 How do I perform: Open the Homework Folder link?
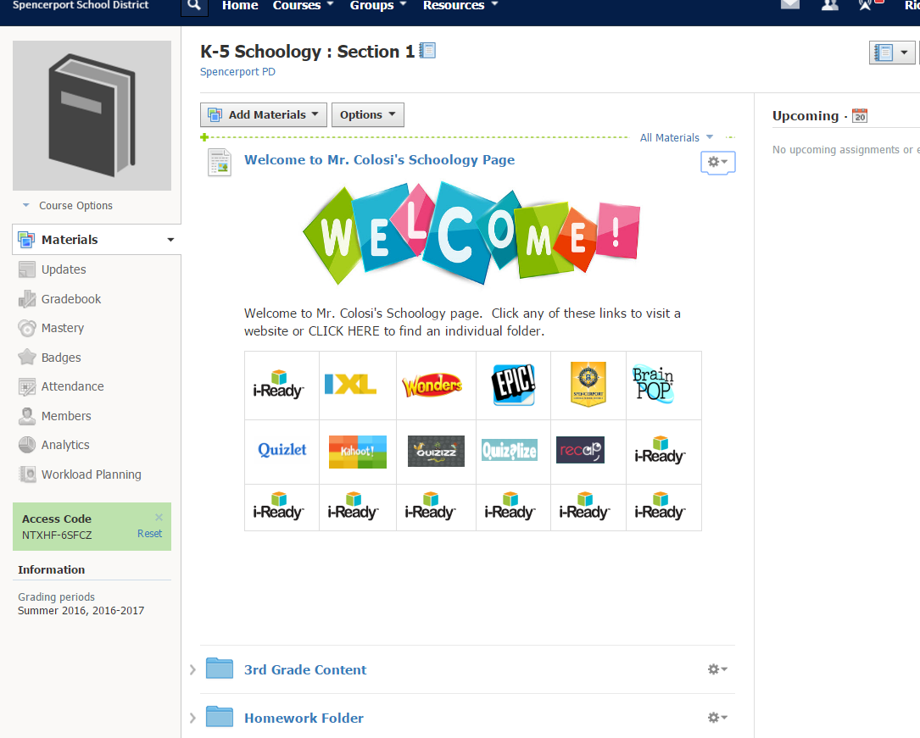click(x=304, y=718)
